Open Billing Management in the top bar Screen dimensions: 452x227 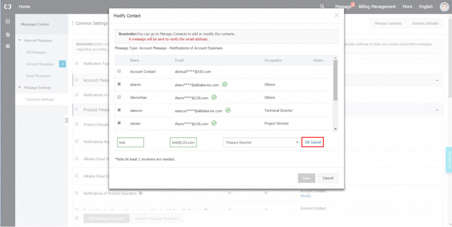pos(377,7)
